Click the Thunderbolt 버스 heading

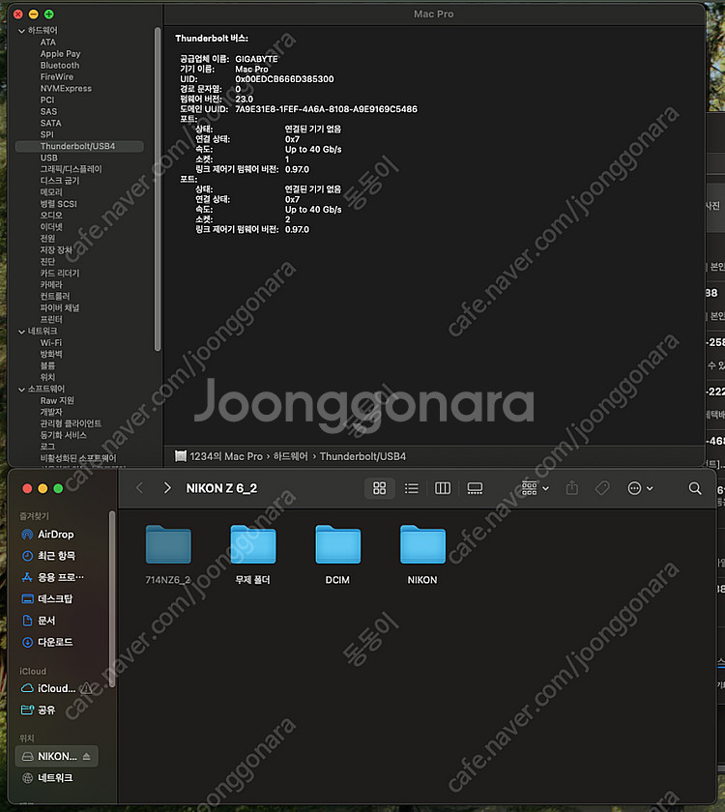tap(212, 39)
